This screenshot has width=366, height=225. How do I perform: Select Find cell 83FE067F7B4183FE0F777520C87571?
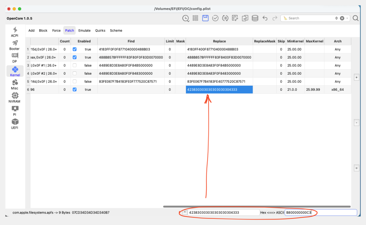(131, 82)
